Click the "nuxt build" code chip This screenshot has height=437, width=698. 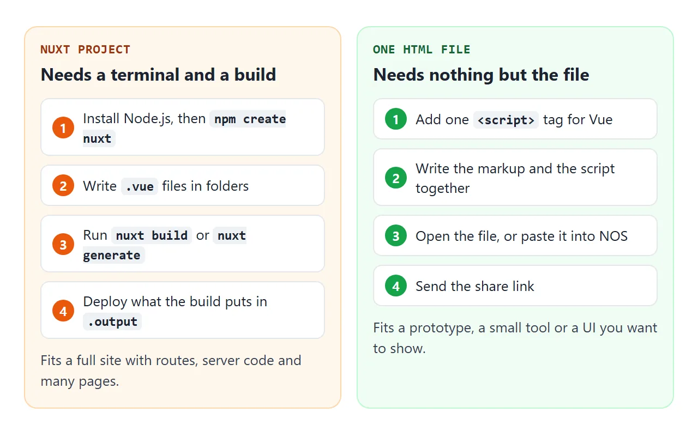point(152,235)
